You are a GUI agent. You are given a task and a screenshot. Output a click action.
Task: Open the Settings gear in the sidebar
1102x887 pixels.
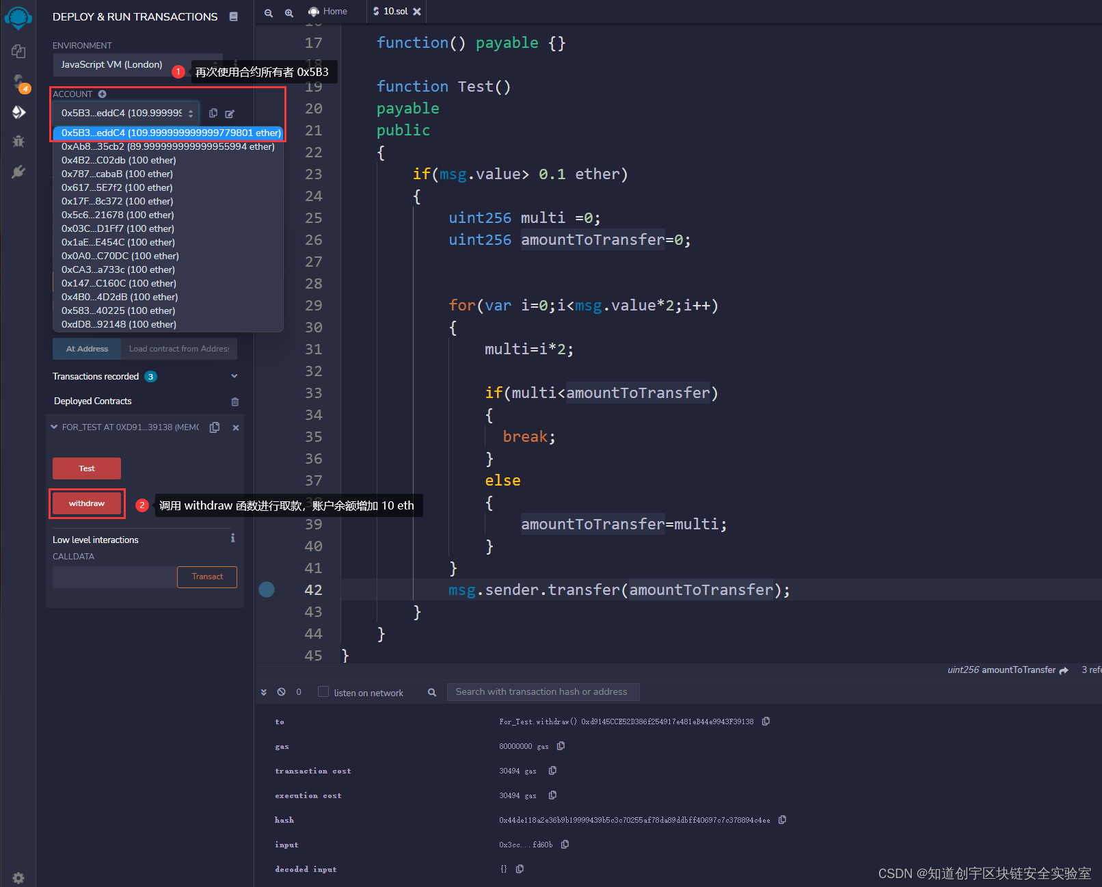[18, 877]
